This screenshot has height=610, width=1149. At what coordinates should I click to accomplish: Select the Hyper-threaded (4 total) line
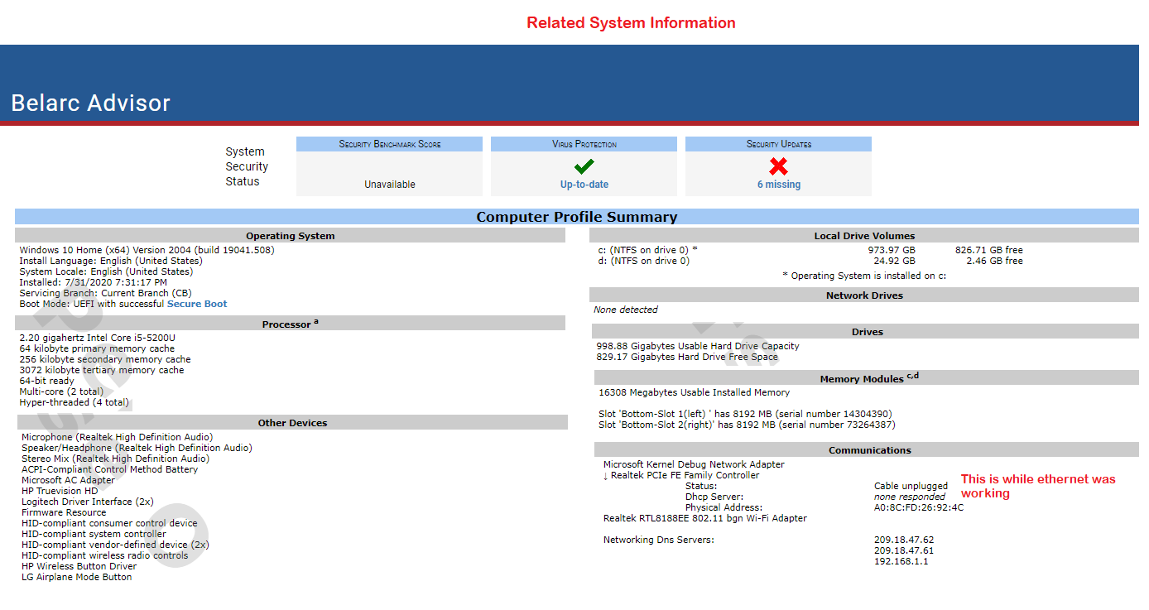coord(75,402)
